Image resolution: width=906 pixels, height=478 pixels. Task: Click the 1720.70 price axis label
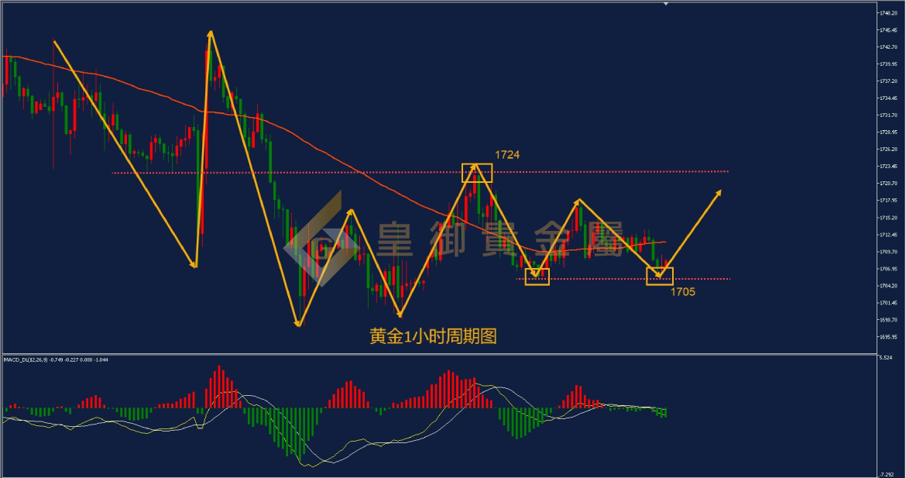(x=887, y=184)
